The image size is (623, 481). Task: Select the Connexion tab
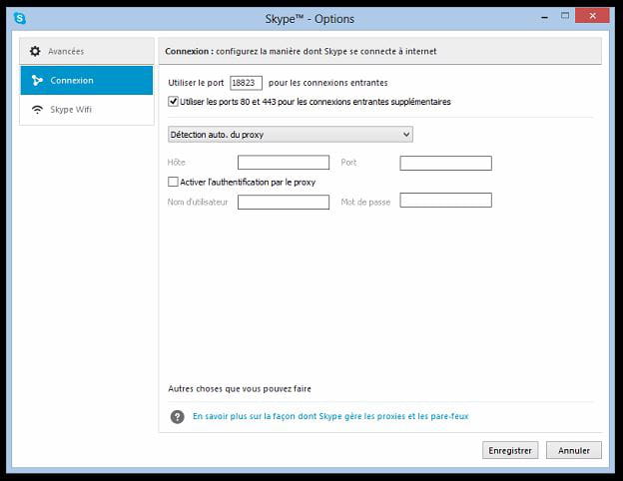tap(87, 80)
